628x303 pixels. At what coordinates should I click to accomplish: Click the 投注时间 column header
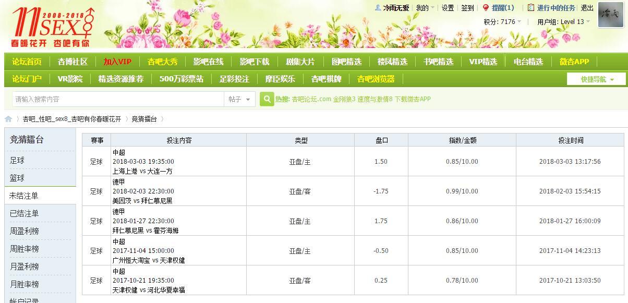point(571,140)
